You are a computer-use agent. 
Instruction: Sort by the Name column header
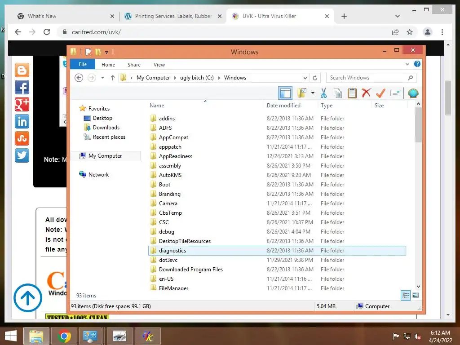click(x=157, y=106)
